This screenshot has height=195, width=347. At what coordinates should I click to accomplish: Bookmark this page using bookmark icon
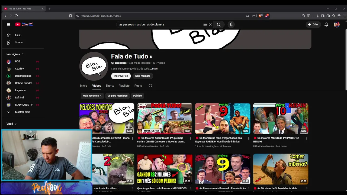(x=70, y=16)
